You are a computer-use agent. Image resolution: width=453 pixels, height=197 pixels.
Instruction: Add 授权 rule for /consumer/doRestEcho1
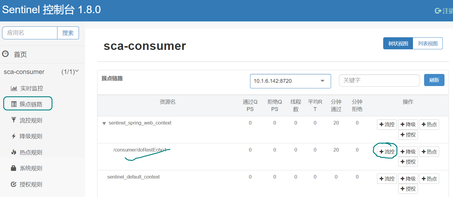(x=408, y=162)
